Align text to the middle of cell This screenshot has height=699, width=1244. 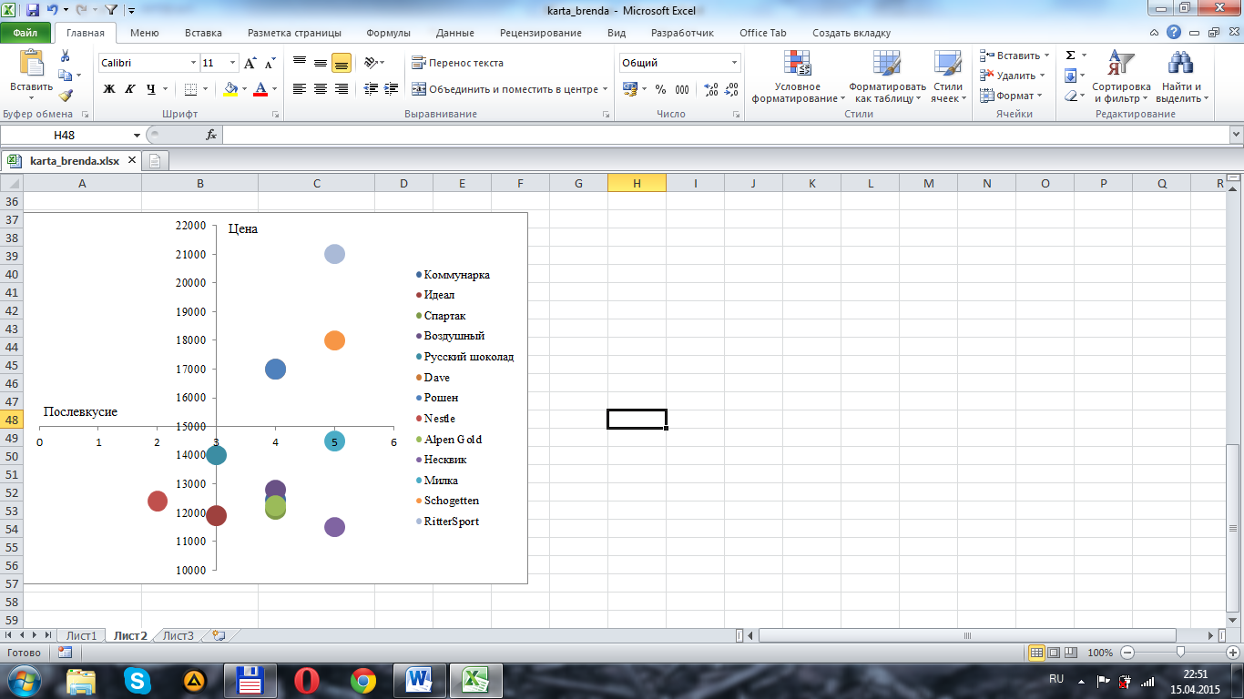[x=321, y=63]
